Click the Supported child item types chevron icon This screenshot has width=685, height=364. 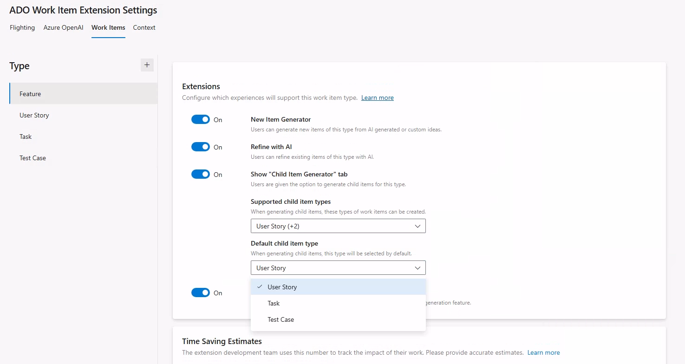pyautogui.click(x=418, y=226)
